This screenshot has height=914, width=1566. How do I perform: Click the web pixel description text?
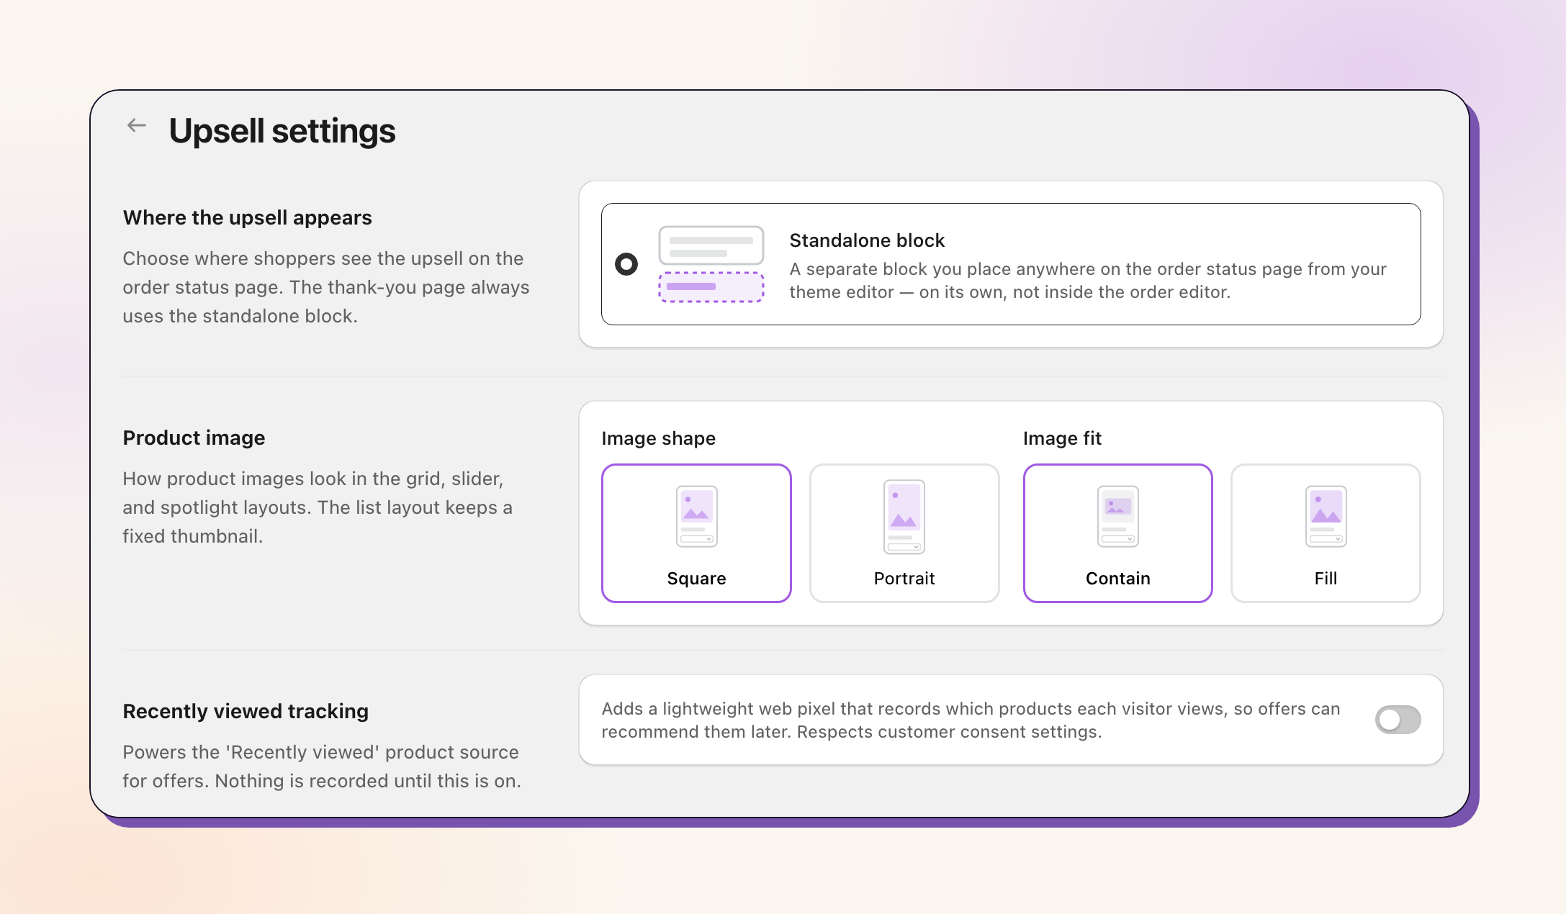coord(971,720)
